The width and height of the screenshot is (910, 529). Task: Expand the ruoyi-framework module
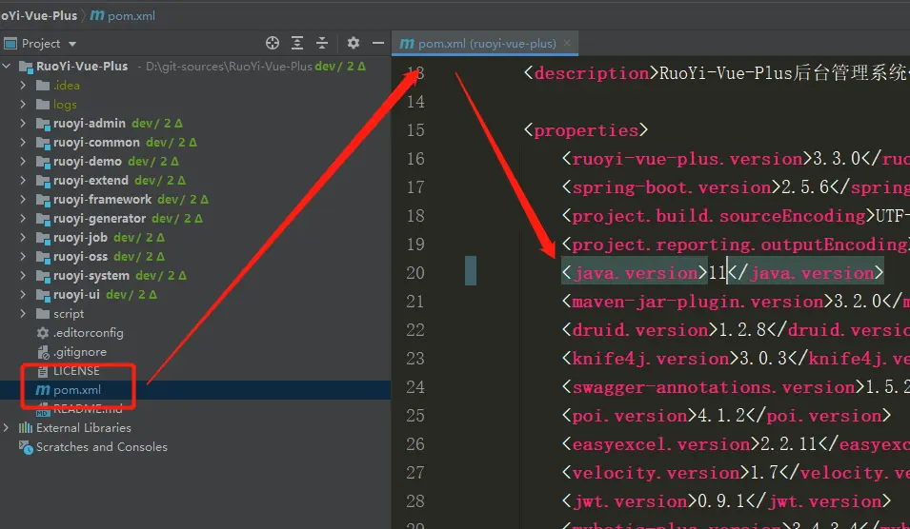[x=23, y=199]
